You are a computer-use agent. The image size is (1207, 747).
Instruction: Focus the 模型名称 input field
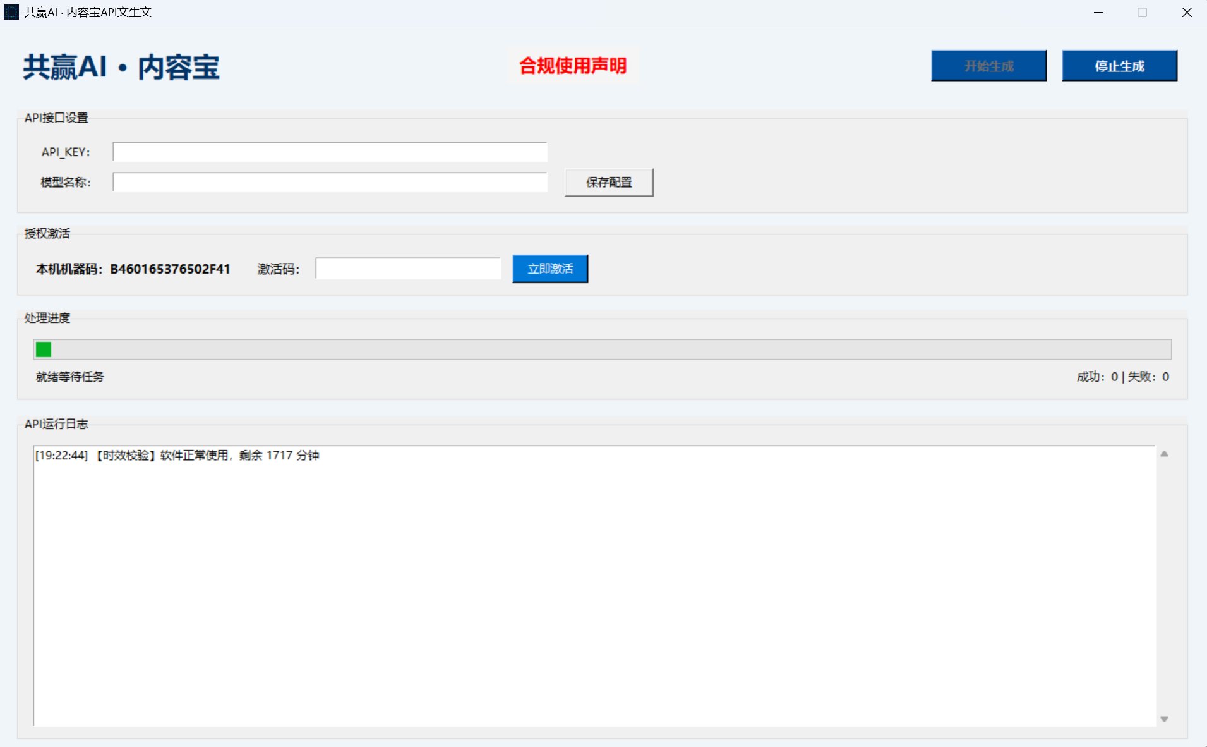330,182
